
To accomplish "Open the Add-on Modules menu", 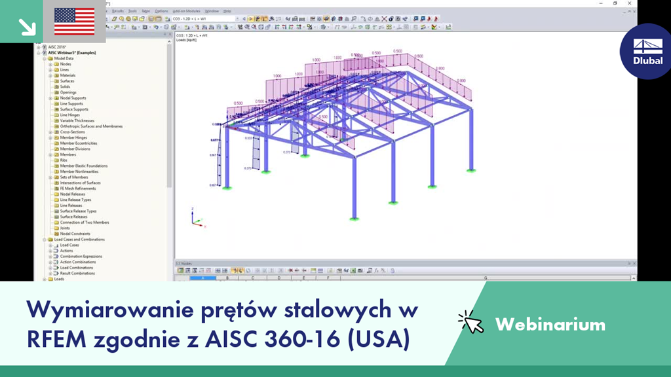I will 186,11.
